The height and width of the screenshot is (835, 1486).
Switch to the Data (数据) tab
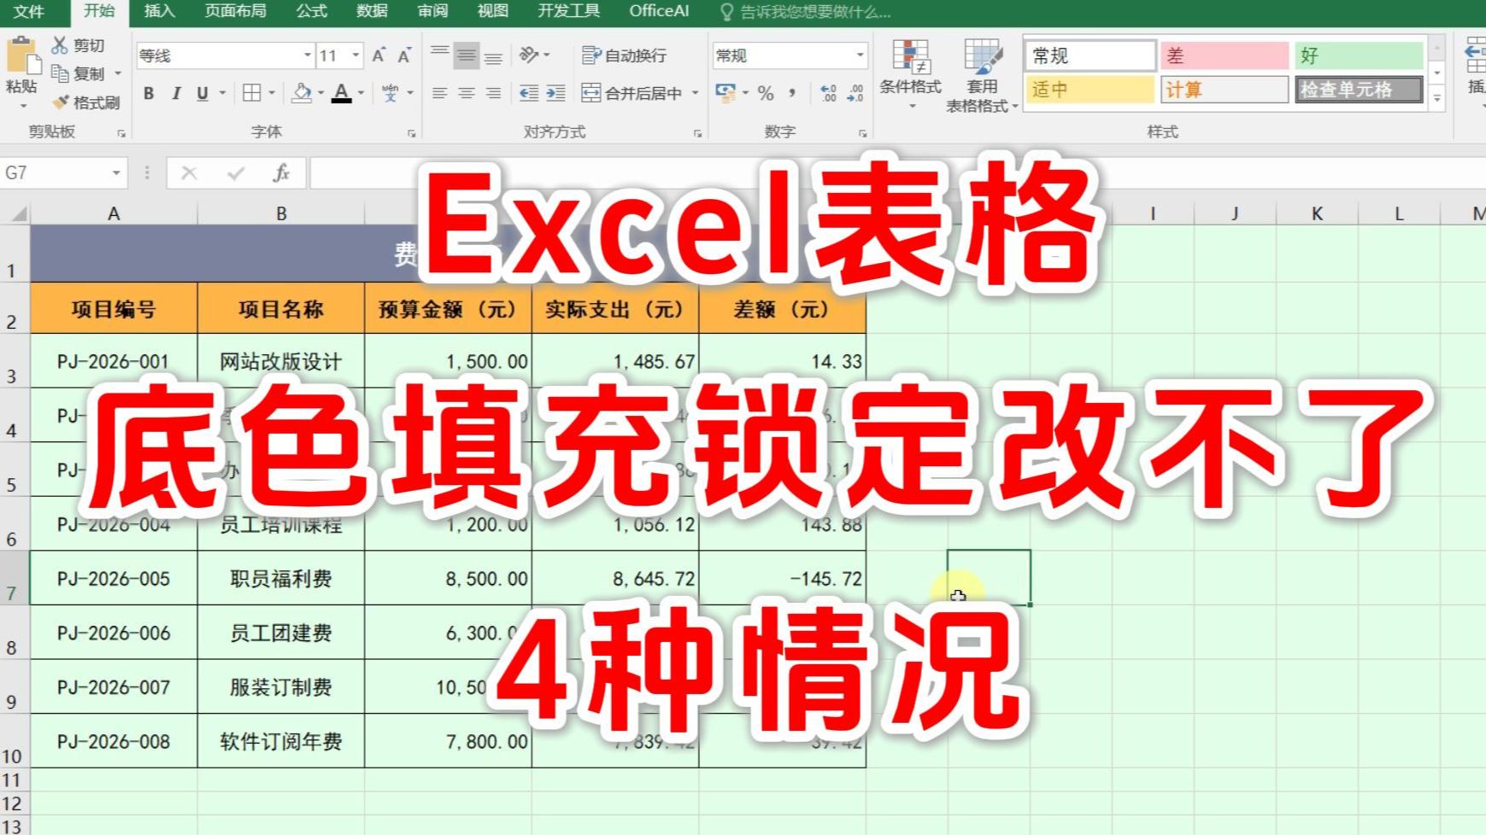point(372,11)
